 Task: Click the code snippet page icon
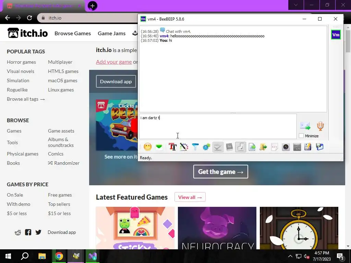pos(275,147)
